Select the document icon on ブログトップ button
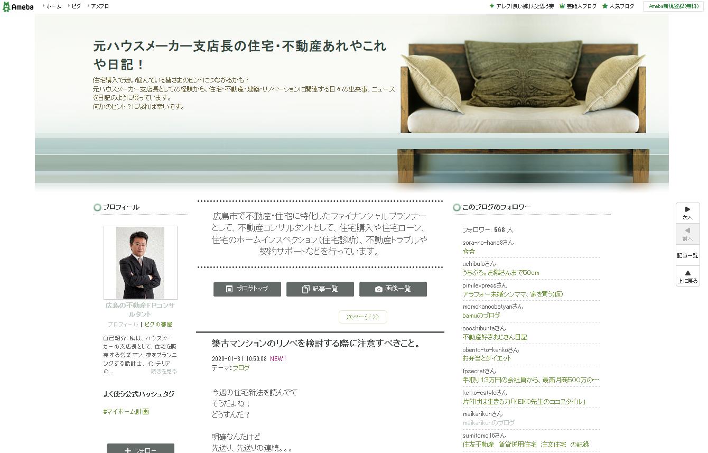 (229, 289)
